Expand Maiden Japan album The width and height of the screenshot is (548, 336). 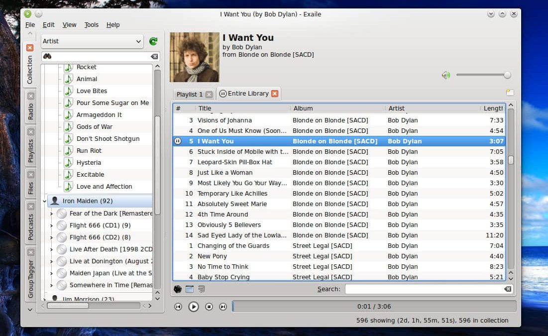51,273
